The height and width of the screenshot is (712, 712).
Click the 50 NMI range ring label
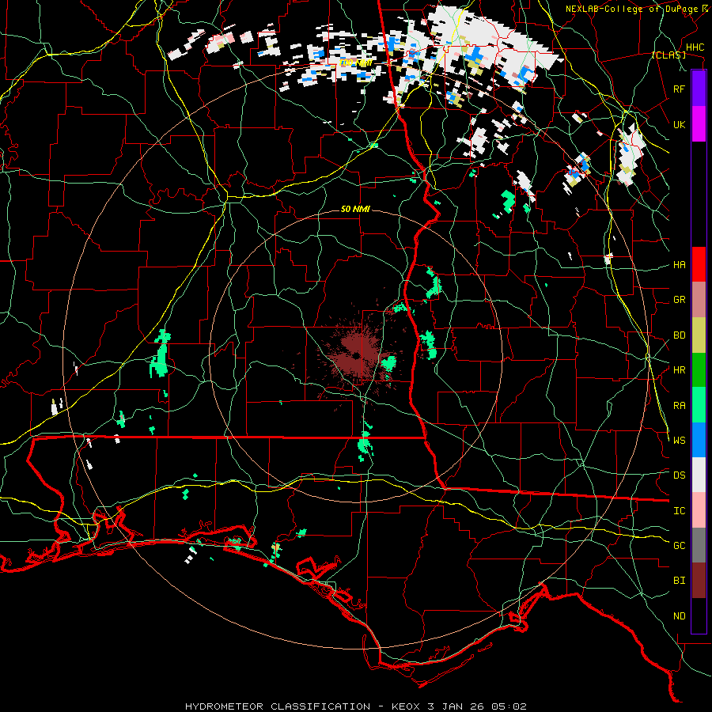click(x=355, y=209)
